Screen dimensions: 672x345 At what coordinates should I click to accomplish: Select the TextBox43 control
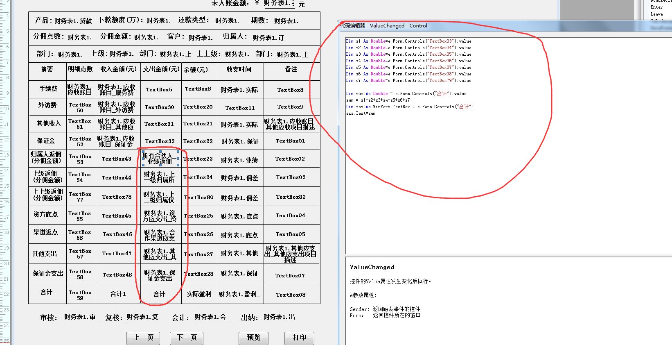117,159
